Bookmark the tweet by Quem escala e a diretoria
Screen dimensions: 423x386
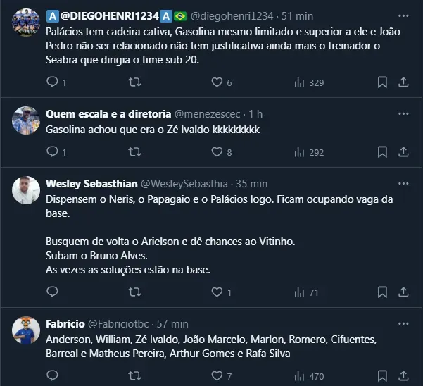coord(382,151)
